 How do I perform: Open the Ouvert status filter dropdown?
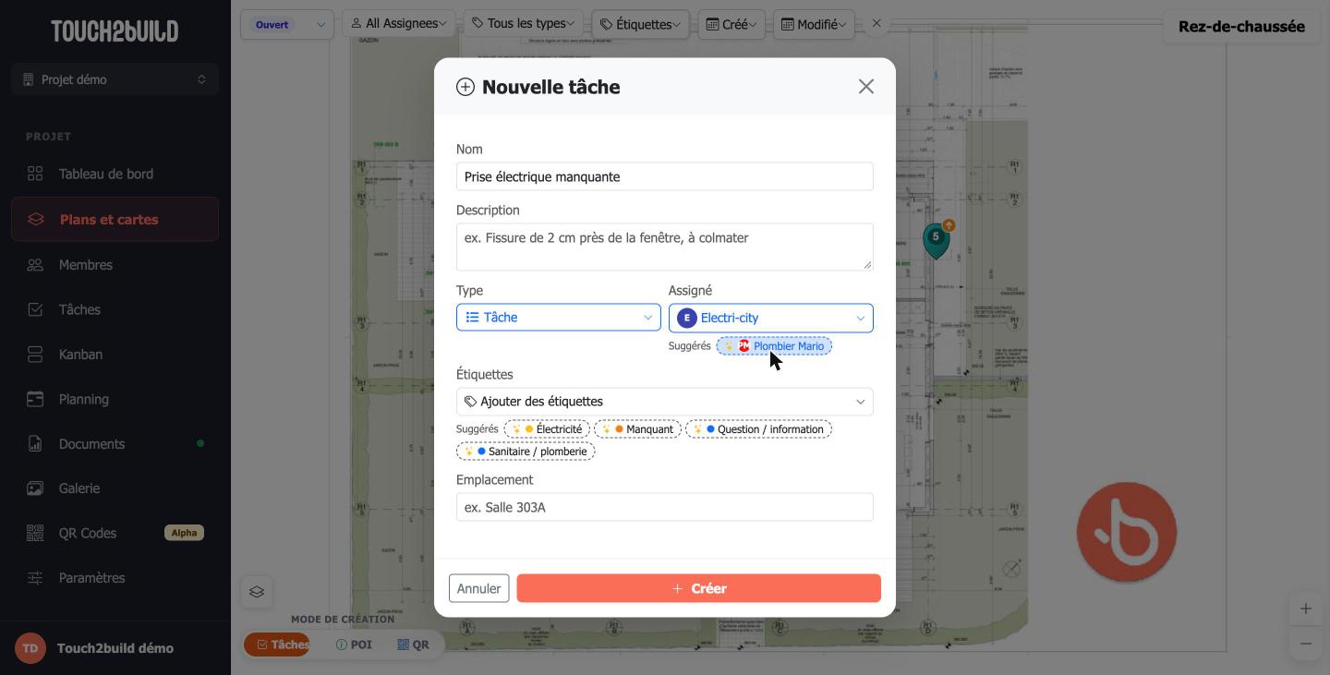pos(287,25)
